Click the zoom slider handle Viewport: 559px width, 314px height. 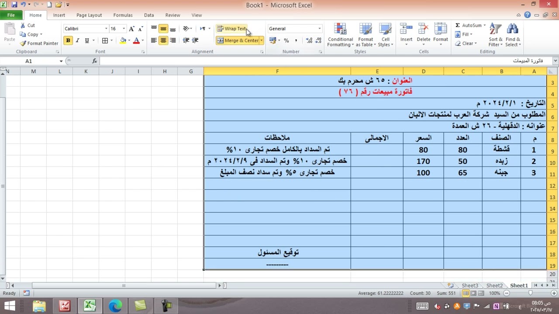tap(531, 294)
